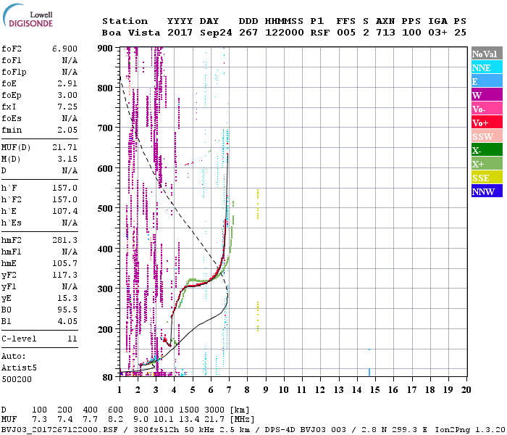
Task: Click the hmF1 N/A value
Action: 70,252
